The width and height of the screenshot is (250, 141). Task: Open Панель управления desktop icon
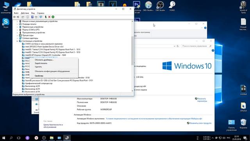231,125
